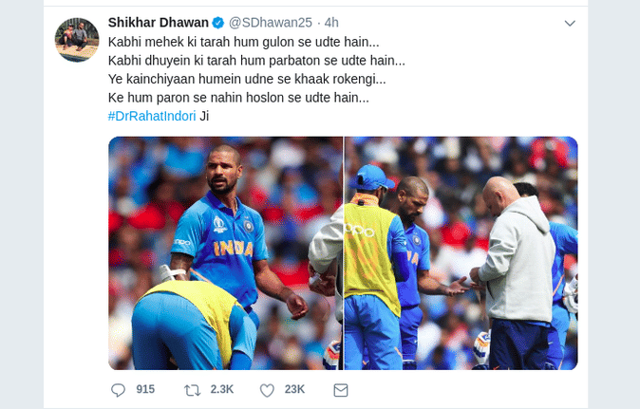The image size is (640, 409).
Task: Open the Shikhar Dhawan name link
Action: pyautogui.click(x=159, y=23)
